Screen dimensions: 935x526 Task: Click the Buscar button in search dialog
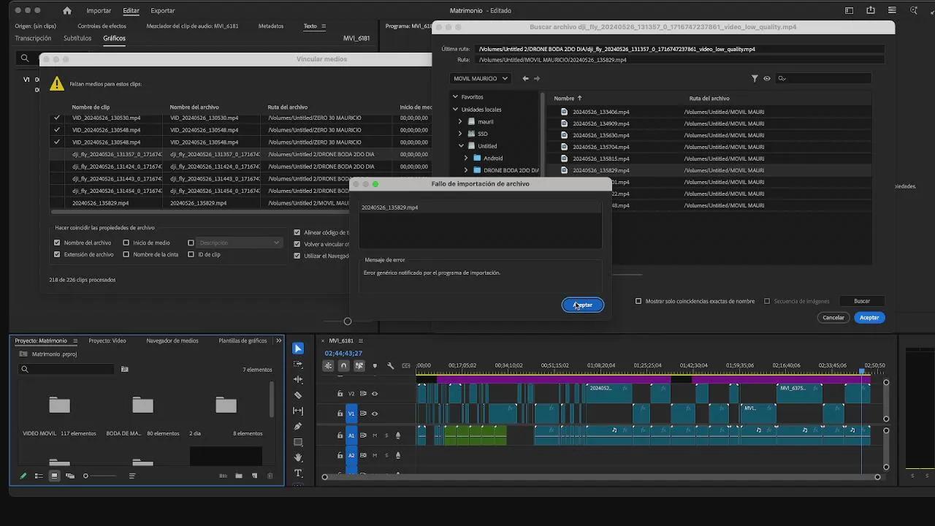point(862,301)
